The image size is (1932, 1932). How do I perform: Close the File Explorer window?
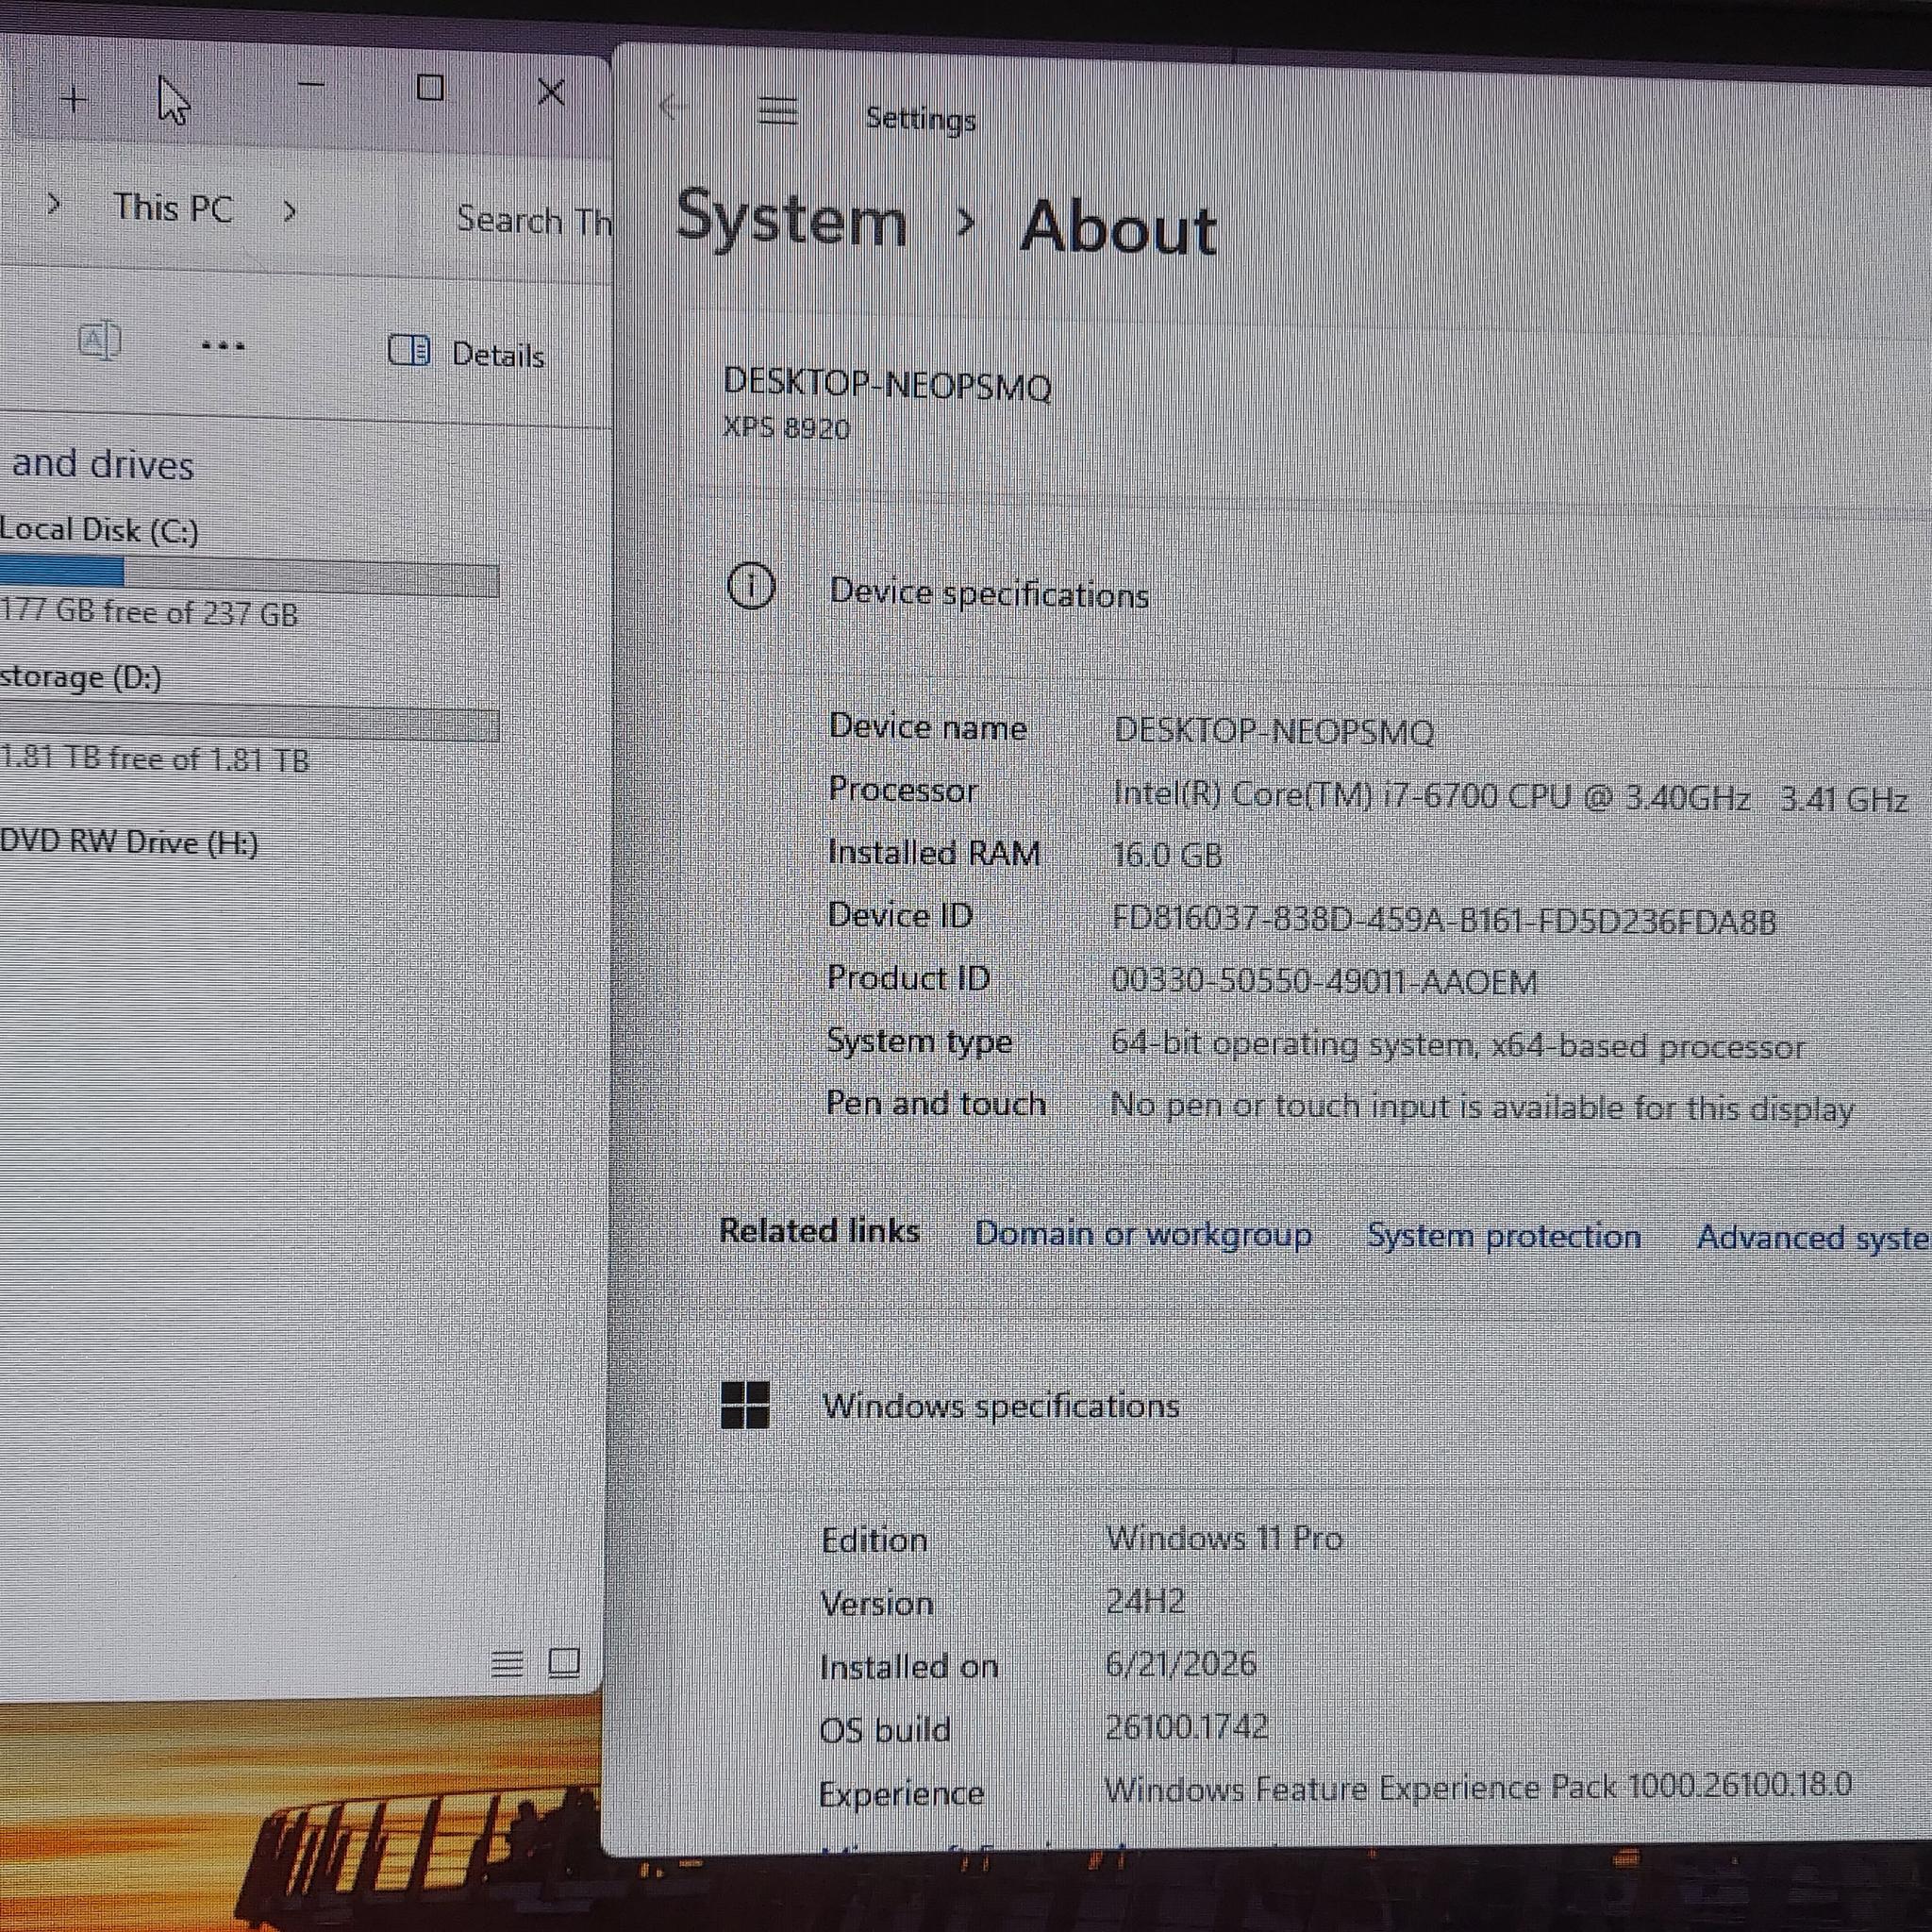(x=551, y=92)
